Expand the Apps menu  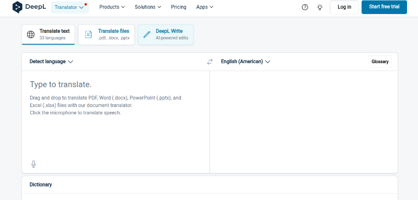[205, 7]
